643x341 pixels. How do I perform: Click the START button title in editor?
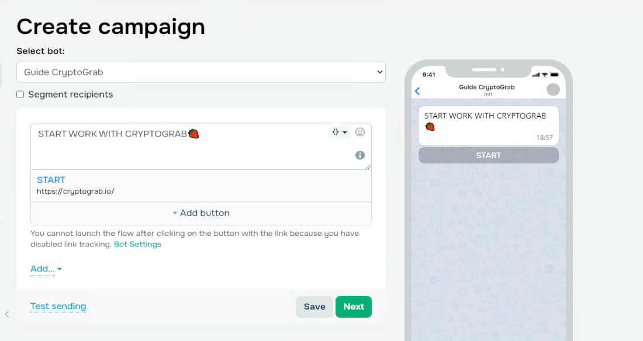tap(51, 180)
